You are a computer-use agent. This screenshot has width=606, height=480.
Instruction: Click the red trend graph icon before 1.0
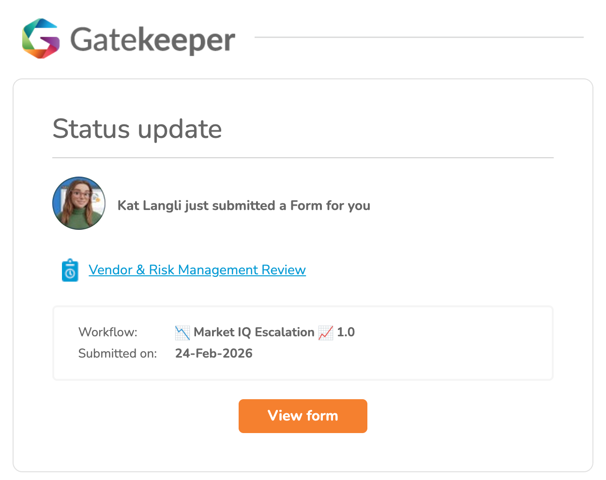(326, 332)
